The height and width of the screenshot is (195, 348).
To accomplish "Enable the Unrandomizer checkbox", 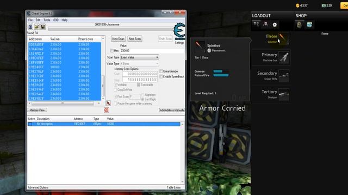I will 161,71.
